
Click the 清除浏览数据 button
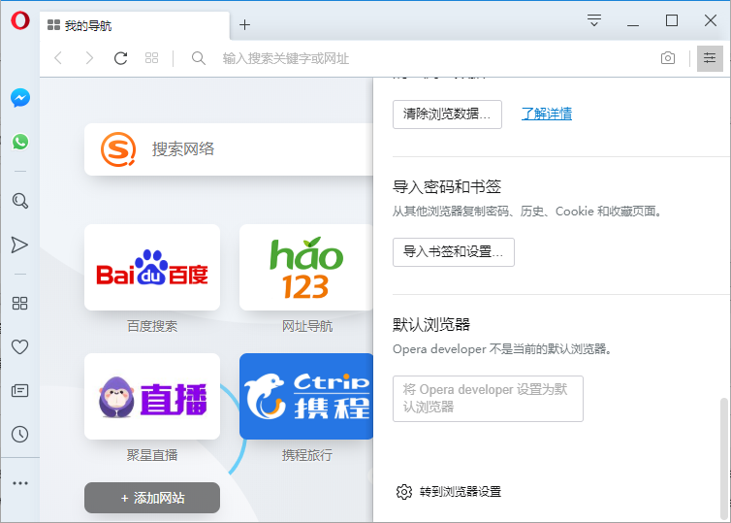447,114
